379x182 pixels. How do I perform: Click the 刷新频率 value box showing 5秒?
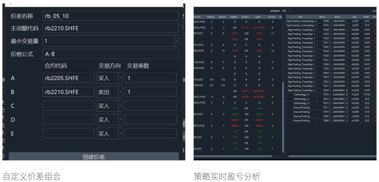[285, 11]
